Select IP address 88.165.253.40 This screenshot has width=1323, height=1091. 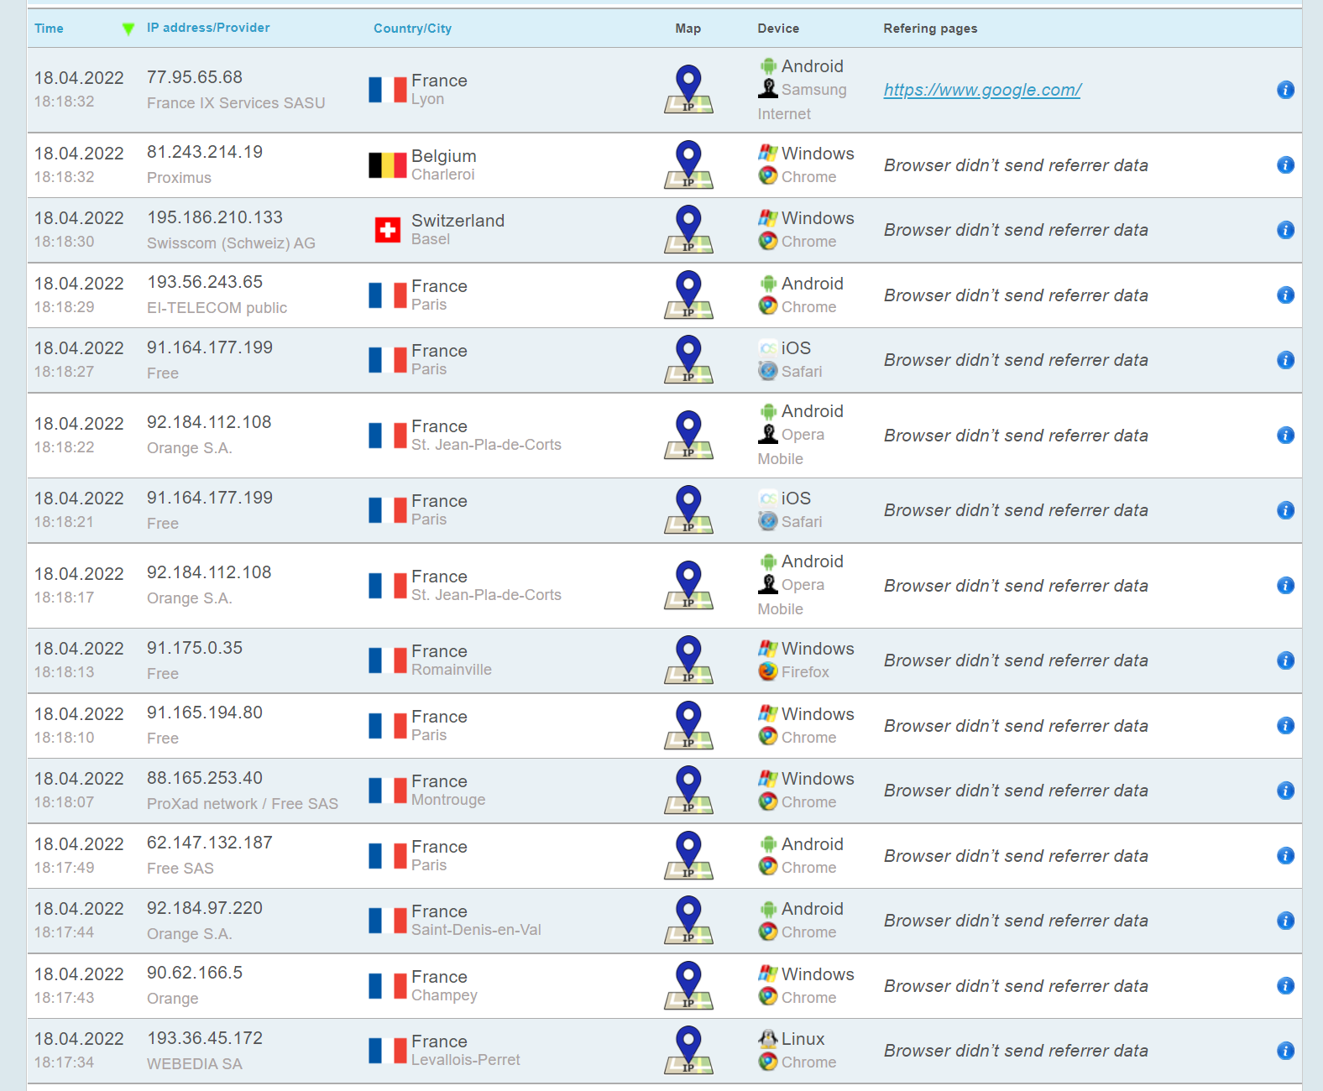[x=205, y=778]
